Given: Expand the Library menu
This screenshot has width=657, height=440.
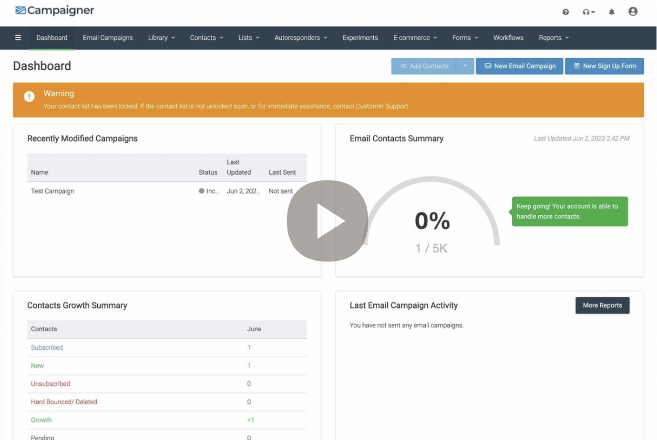Looking at the screenshot, I should tap(161, 38).
